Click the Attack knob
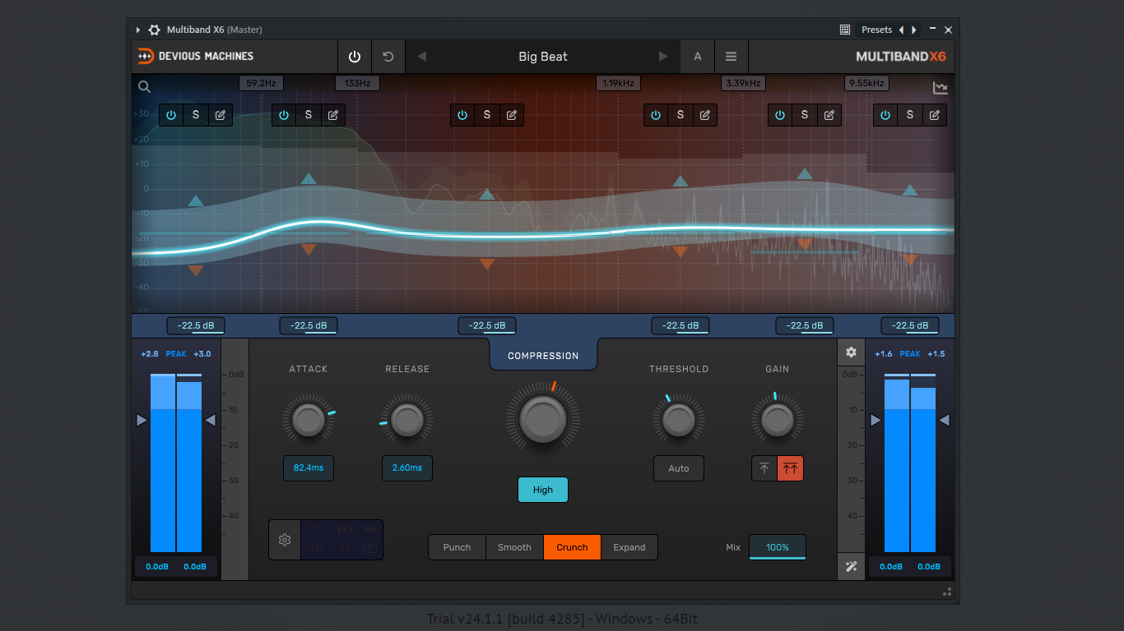1124x631 pixels. pyautogui.click(x=309, y=420)
